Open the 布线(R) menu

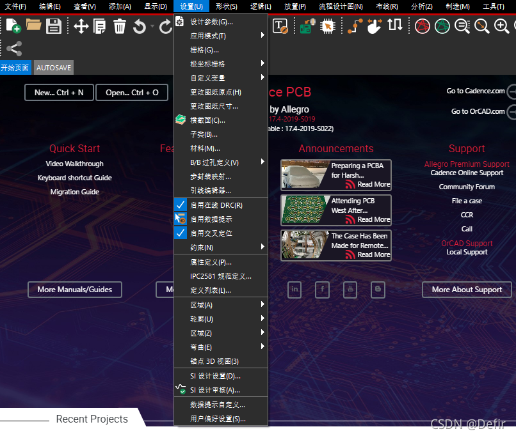(x=387, y=6)
